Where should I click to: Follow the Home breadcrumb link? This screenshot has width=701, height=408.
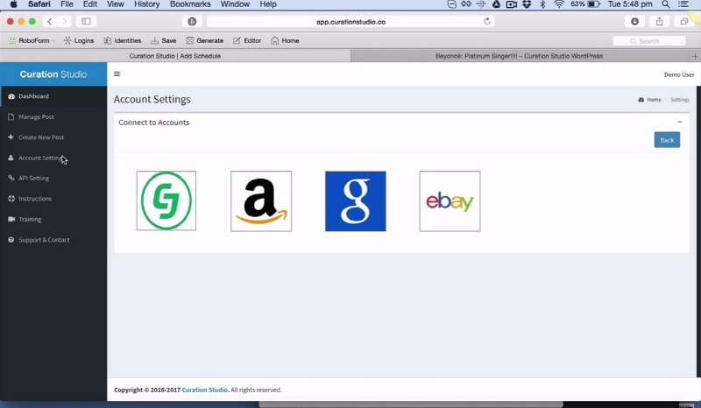[654, 100]
